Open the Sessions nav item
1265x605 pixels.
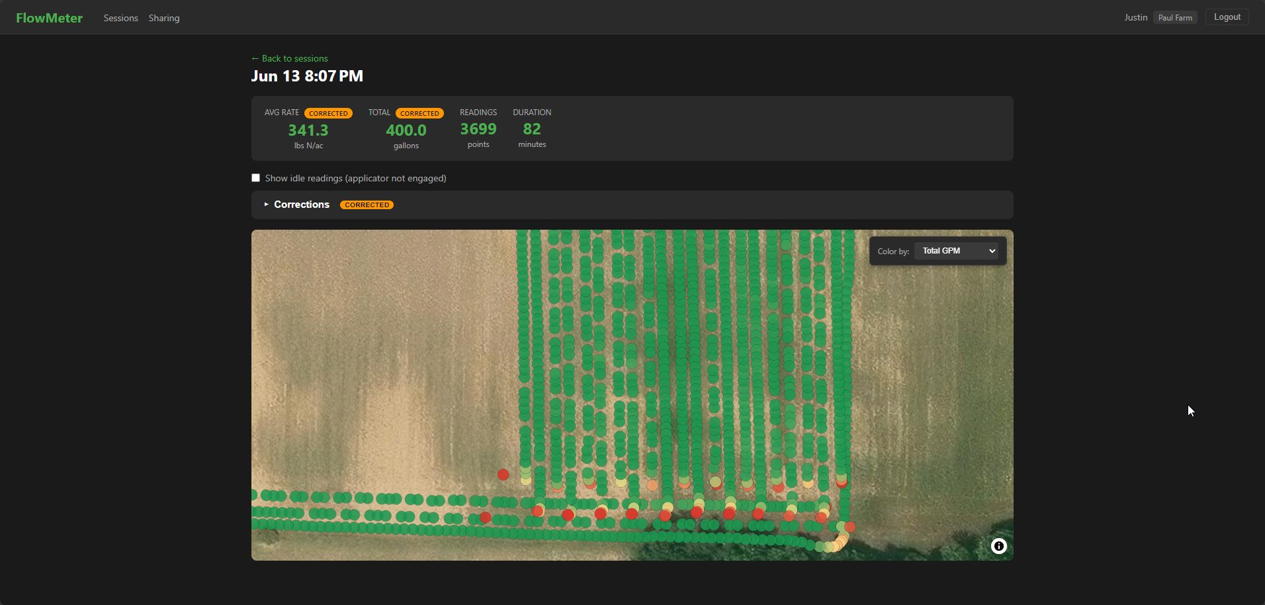pos(120,18)
